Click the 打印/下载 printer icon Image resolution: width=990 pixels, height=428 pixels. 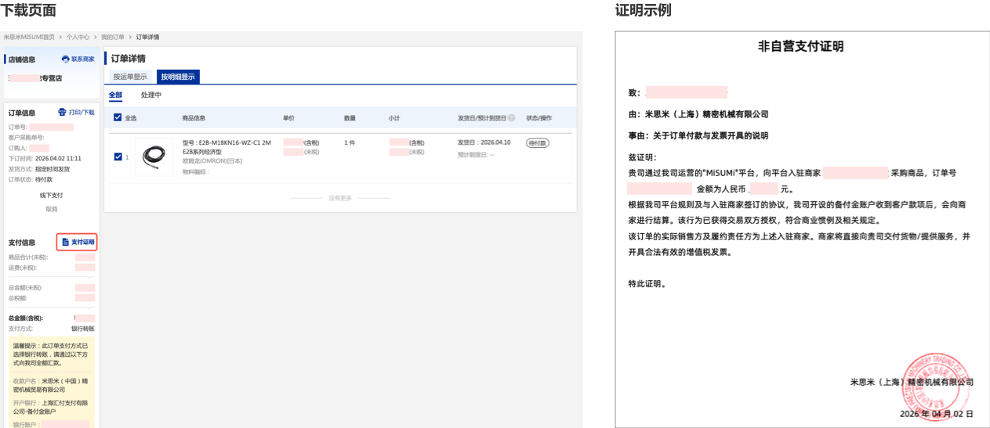63,113
